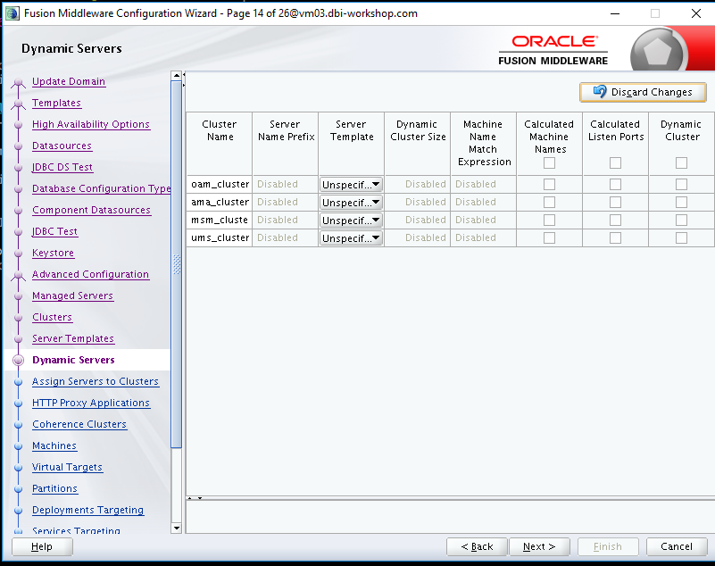Enable Dynamic Cluster for oam_cluster

tap(682, 184)
